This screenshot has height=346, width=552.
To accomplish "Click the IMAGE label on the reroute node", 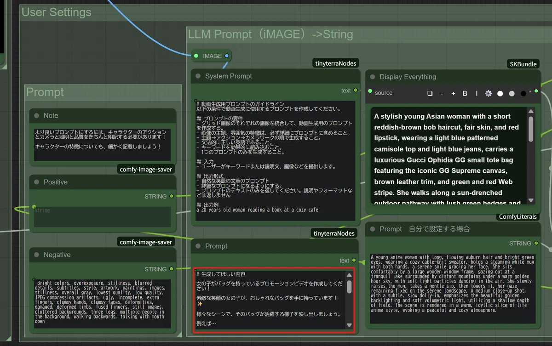I will coord(212,56).
